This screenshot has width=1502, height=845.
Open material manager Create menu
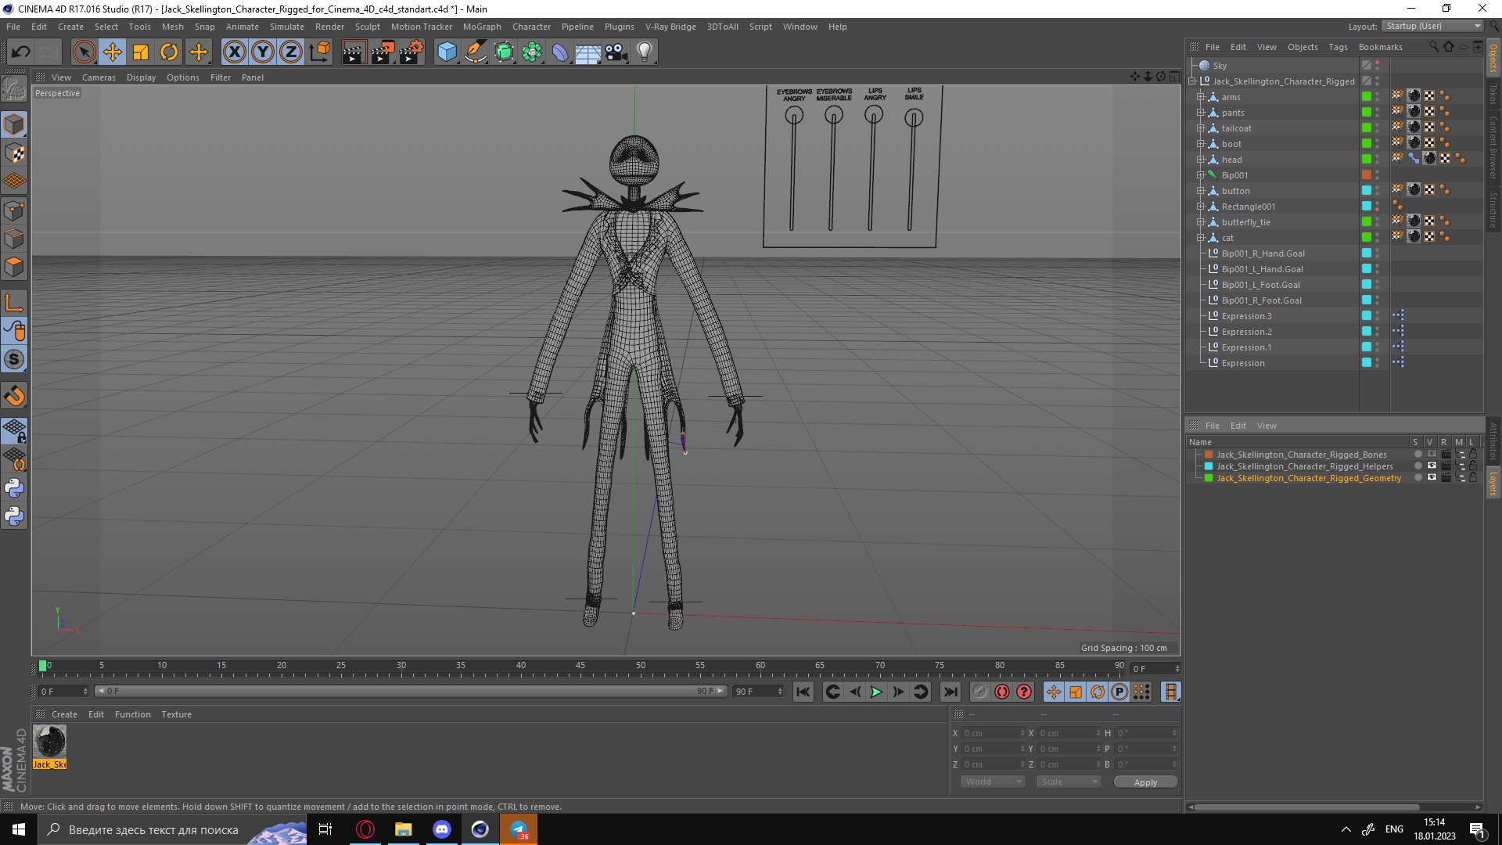coord(64,714)
